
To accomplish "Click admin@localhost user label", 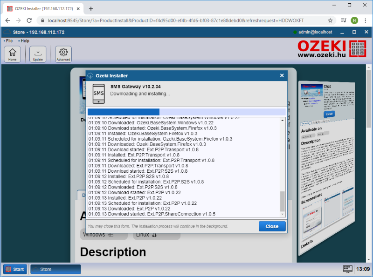I will point(315,32).
